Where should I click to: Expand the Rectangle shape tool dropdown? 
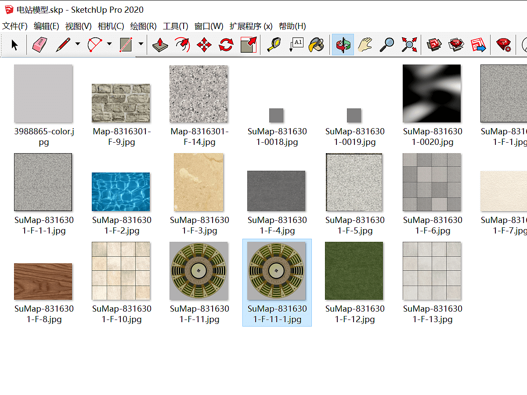click(x=141, y=44)
